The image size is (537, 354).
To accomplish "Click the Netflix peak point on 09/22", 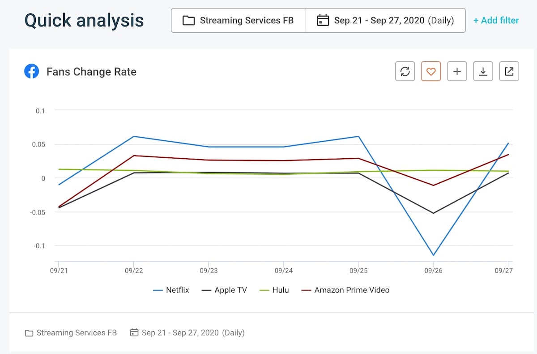I will point(133,136).
